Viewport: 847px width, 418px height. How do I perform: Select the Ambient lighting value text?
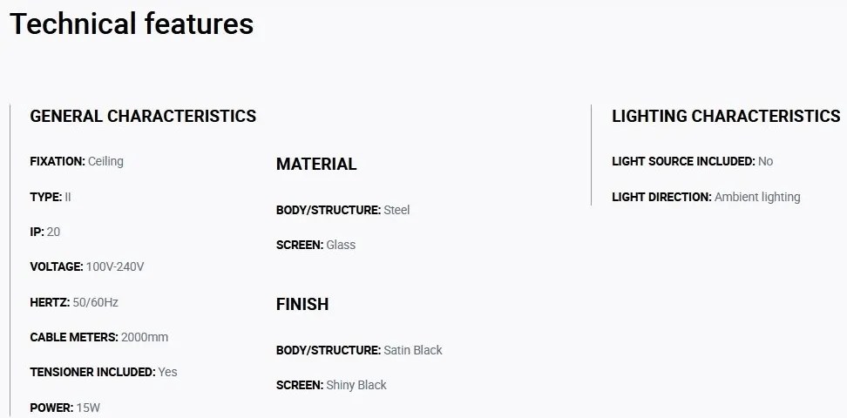click(757, 197)
